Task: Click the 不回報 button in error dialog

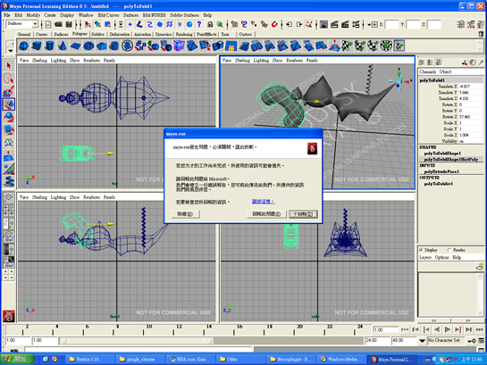Action: coord(304,214)
